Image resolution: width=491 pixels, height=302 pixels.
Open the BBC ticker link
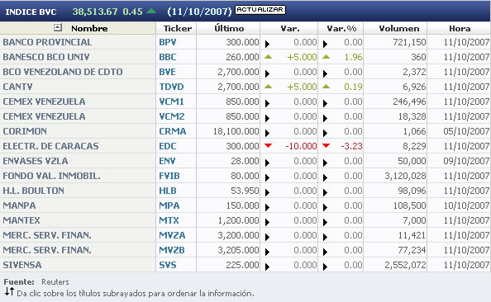coord(168,57)
